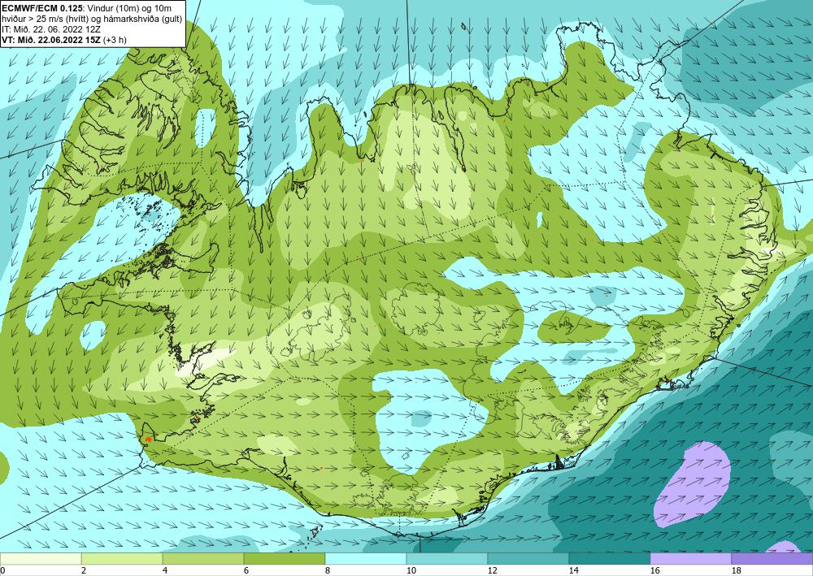This screenshot has width=813, height=576.
Task: Select the medium green 4–6 legend swatch
Action: [x=203, y=559]
